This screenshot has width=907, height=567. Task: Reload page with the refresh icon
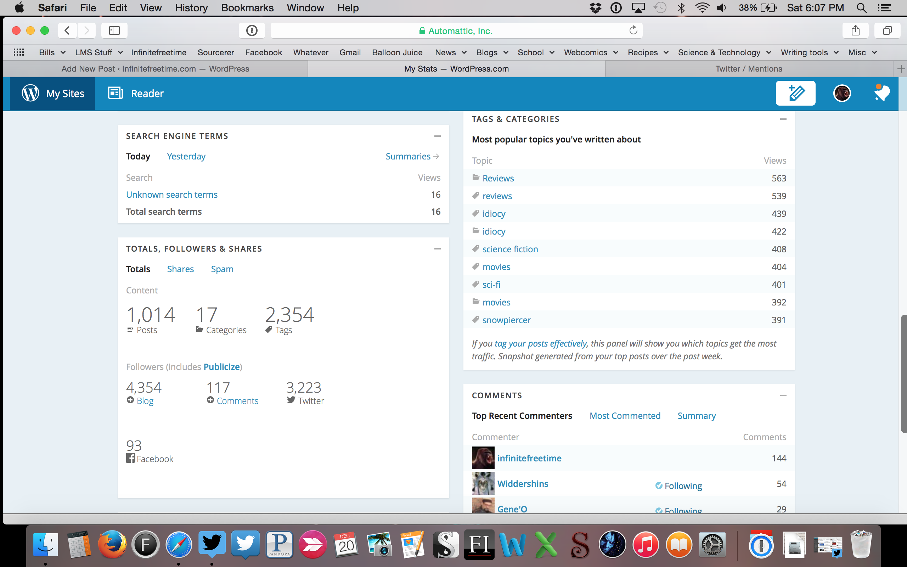click(x=633, y=30)
